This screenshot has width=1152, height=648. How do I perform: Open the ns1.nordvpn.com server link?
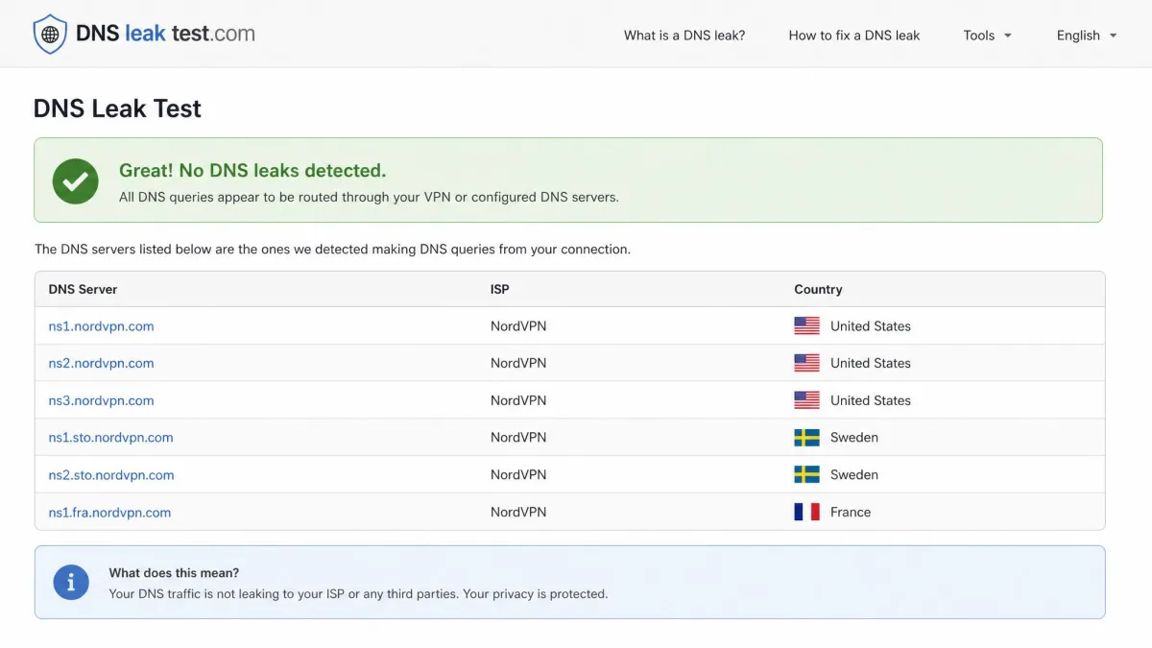pyautogui.click(x=101, y=326)
